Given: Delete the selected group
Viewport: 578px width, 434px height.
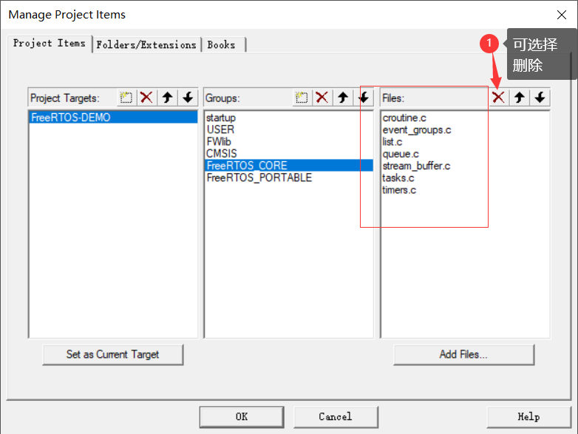Looking at the screenshot, I should pyautogui.click(x=322, y=98).
